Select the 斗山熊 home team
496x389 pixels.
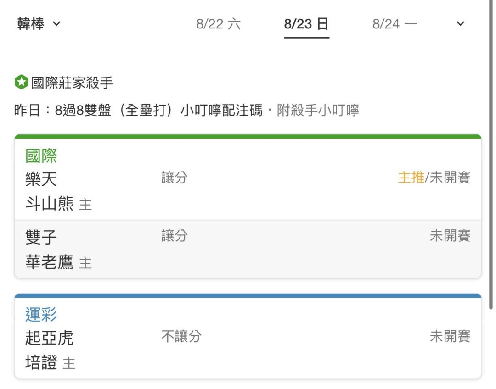coord(49,203)
